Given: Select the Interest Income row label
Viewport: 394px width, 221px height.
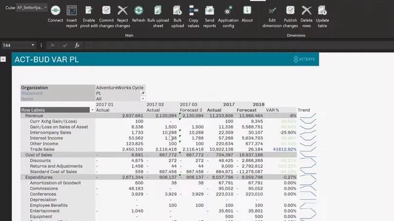Looking at the screenshot, I should [x=46, y=138].
